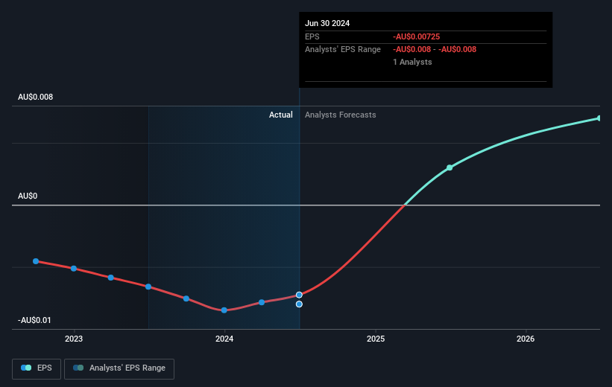Select the EPS data point in spring 2023
Image resolution: width=612 pixels, height=387 pixels.
tap(111, 278)
